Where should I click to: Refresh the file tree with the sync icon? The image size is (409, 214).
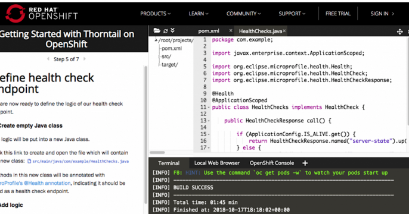[165, 31]
